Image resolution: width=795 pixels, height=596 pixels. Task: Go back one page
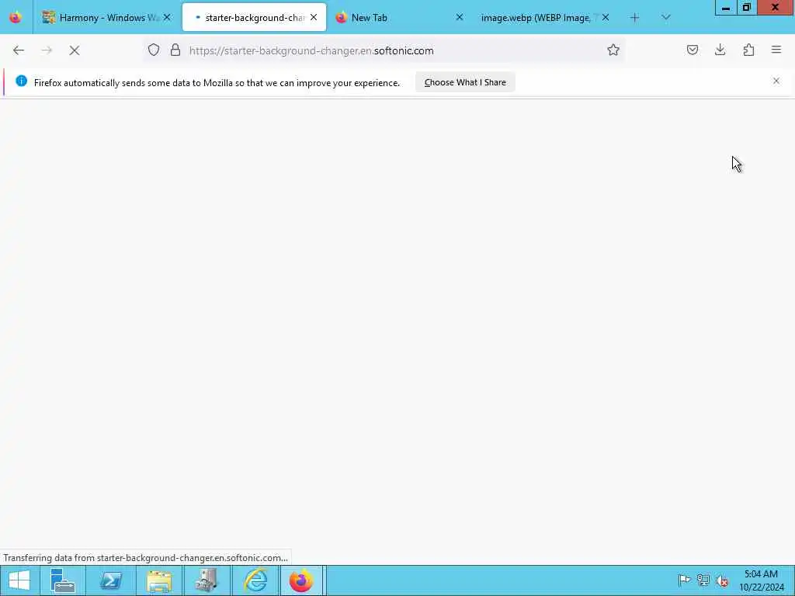click(x=19, y=50)
